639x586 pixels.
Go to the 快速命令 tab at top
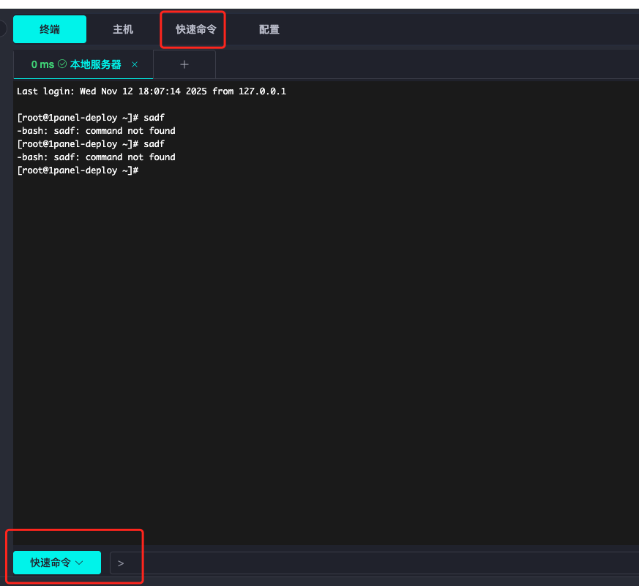click(195, 29)
